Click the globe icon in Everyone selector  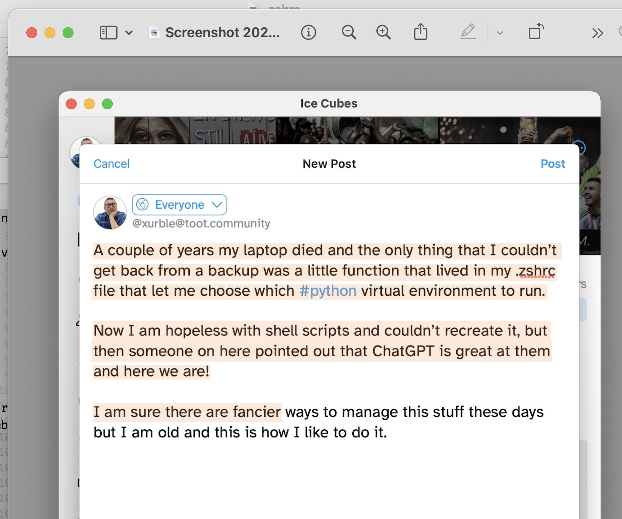pos(143,205)
